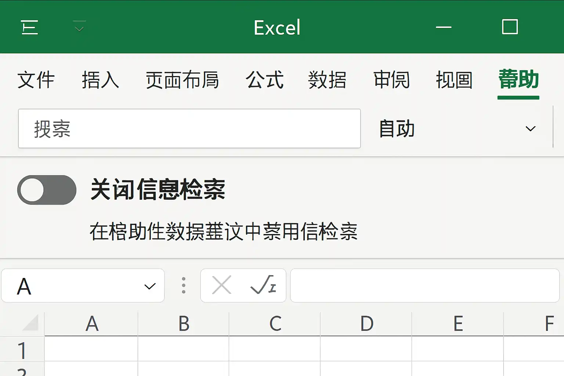Open the Name Box dropdown
564x376 pixels.
tap(149, 286)
